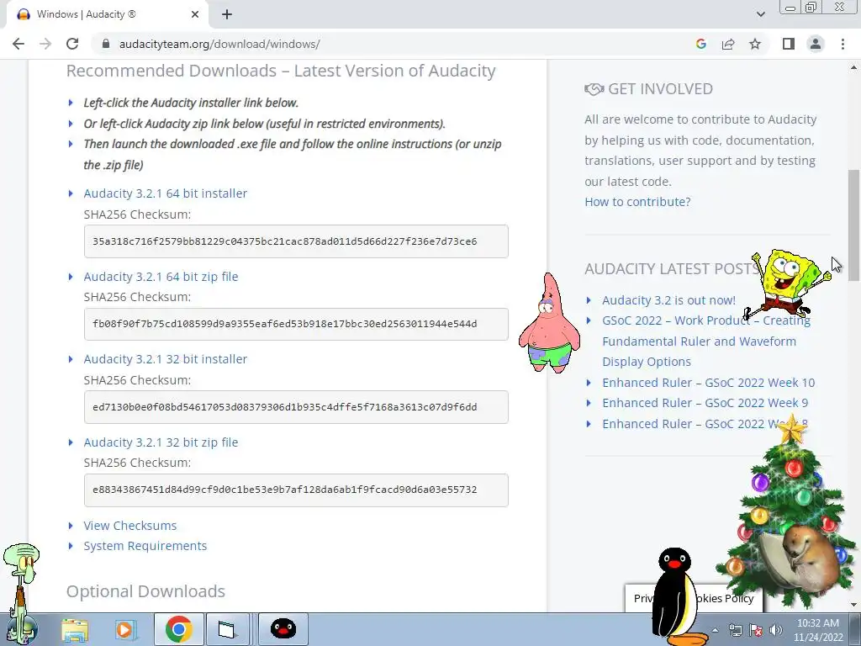Open a new browser tab

tap(227, 14)
